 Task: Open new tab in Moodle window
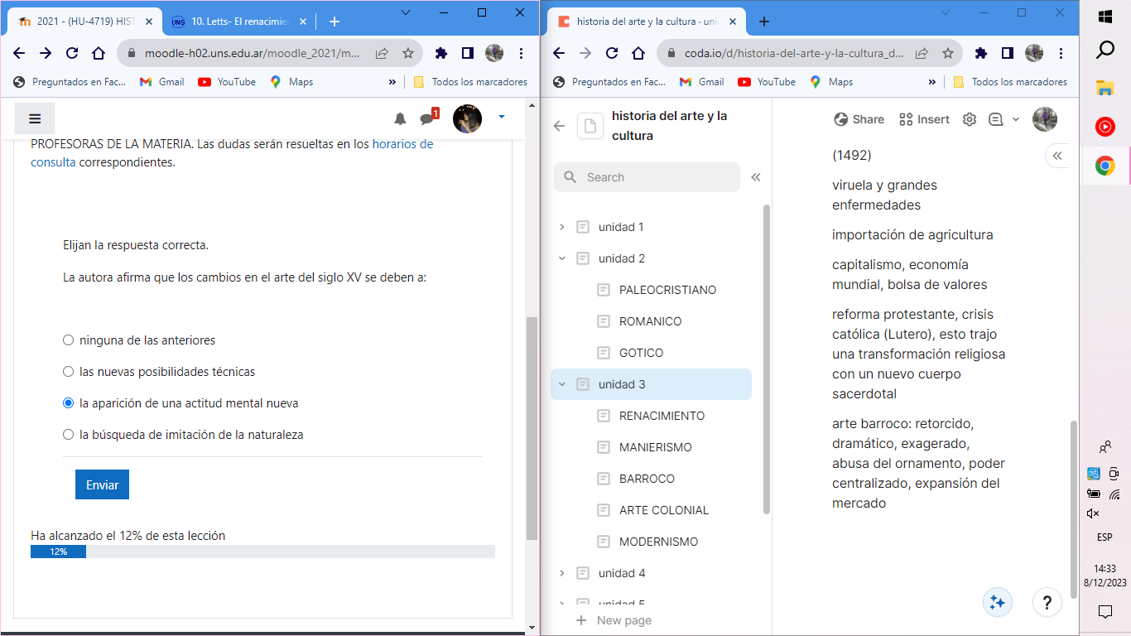(334, 22)
